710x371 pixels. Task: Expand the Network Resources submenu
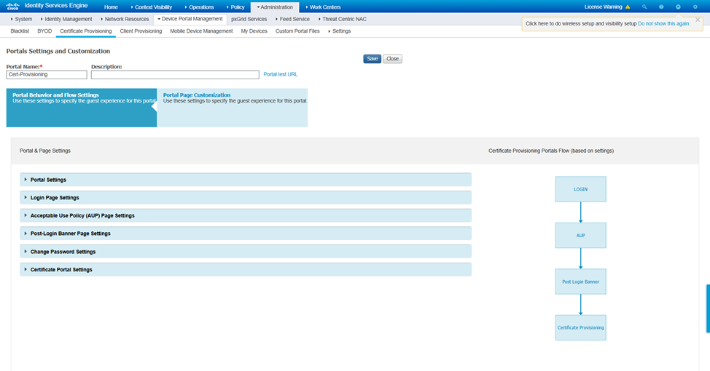coord(125,19)
